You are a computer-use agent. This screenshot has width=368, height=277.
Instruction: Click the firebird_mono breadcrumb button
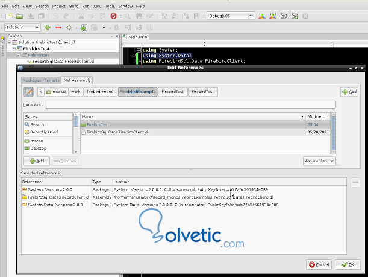pos(100,92)
